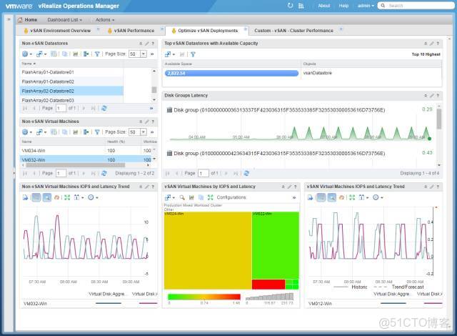The height and width of the screenshot is (336, 457).
Task: Edit the Non-vSAN Virtual Machines widget
Action: click(x=147, y=122)
